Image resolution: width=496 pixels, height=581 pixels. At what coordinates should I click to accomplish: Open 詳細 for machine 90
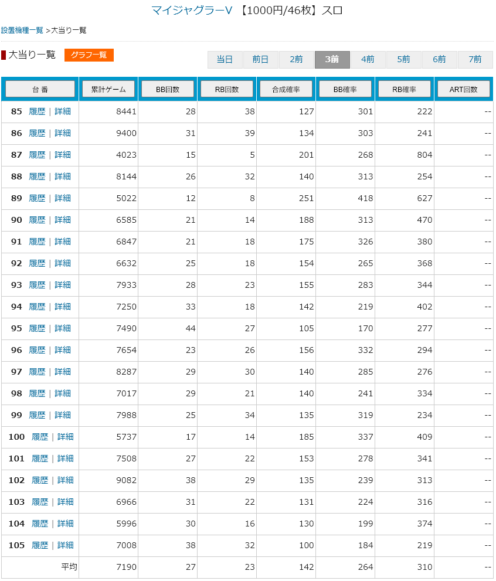click(63, 220)
